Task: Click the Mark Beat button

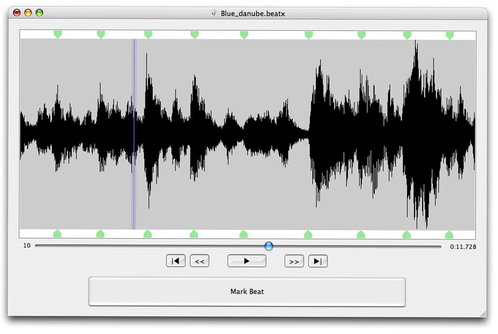Action: click(247, 292)
